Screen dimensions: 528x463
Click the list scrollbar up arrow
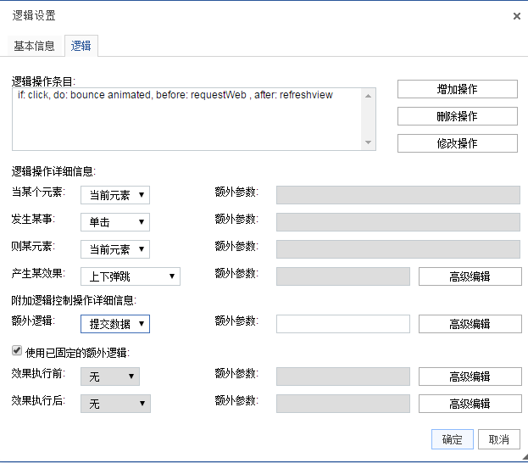369,96
